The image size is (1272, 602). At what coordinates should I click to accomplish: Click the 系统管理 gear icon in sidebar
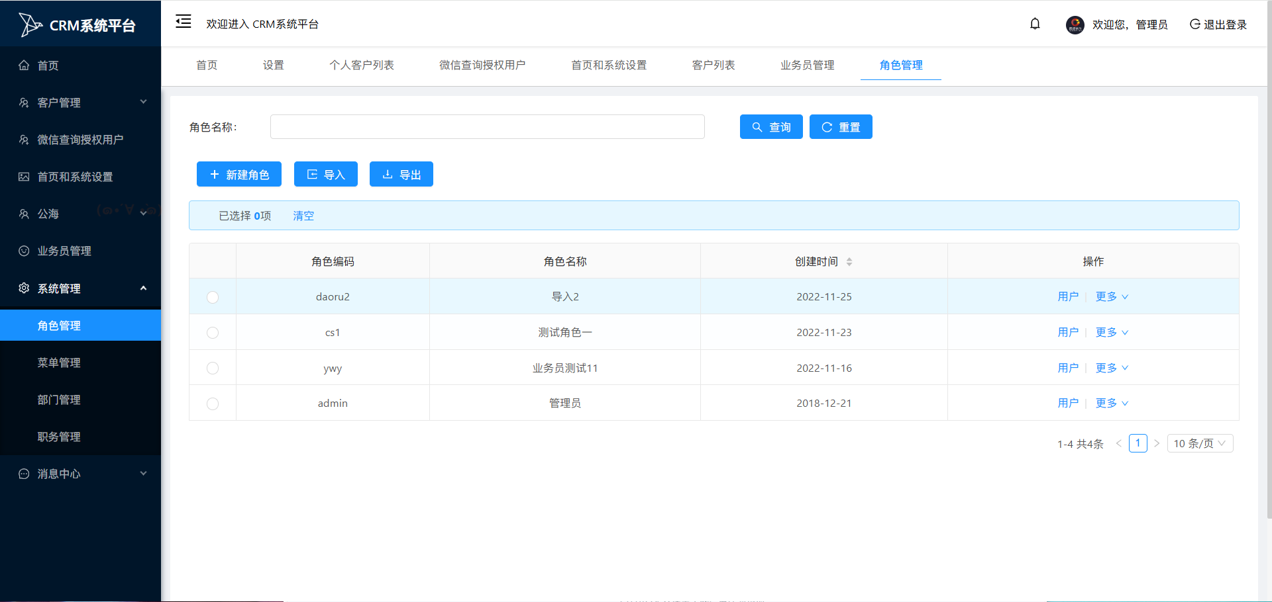pyautogui.click(x=24, y=288)
